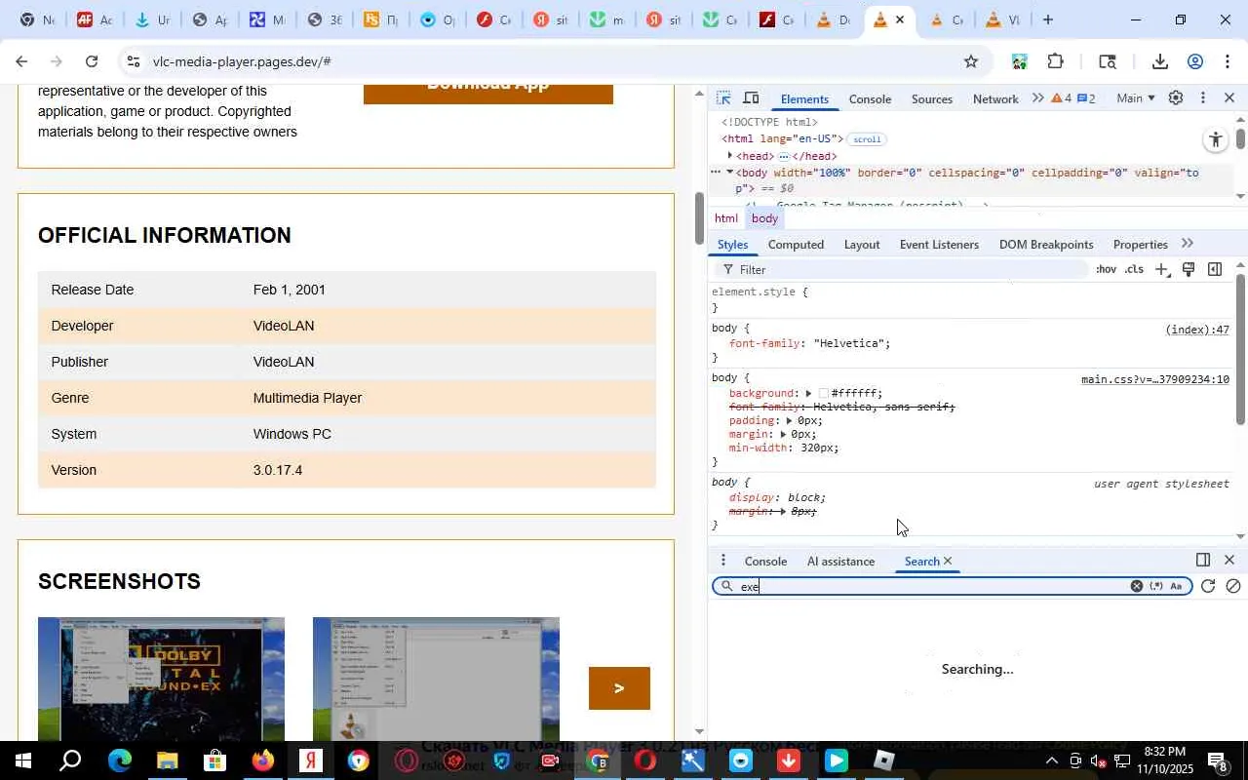Open the accessibility tree view button
This screenshot has height=780, width=1248.
point(1215,139)
